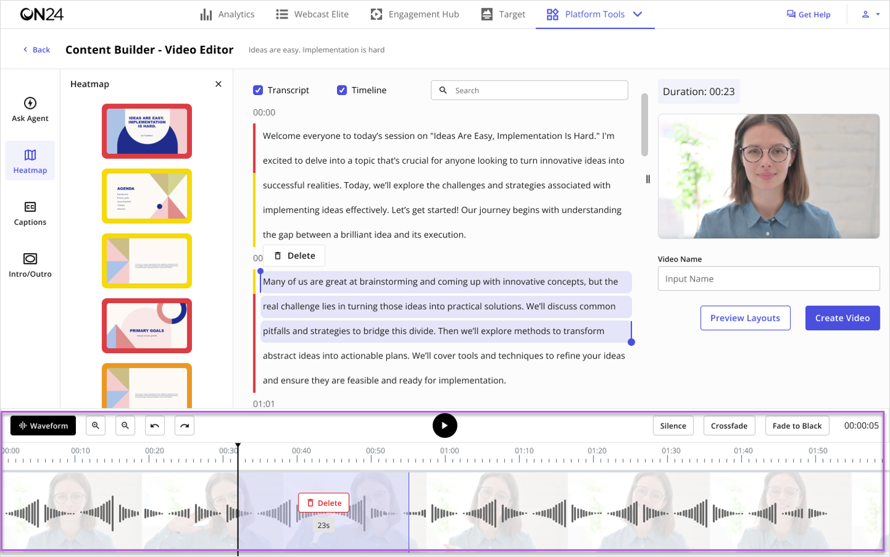Toggle the Waveform view
This screenshot has height=557, width=890.
43,426
